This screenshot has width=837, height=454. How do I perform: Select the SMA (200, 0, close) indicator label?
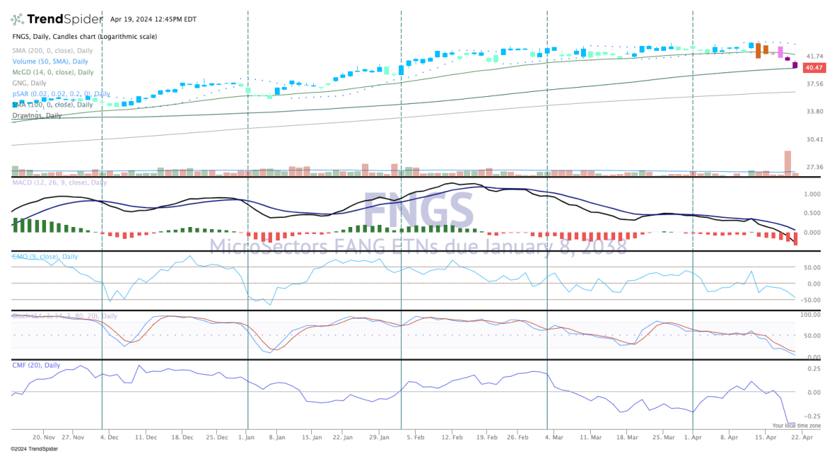coord(52,51)
